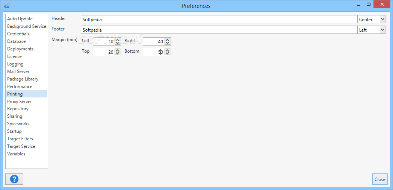
Task: Decrease the Bottom margin value
Action: 168,54
